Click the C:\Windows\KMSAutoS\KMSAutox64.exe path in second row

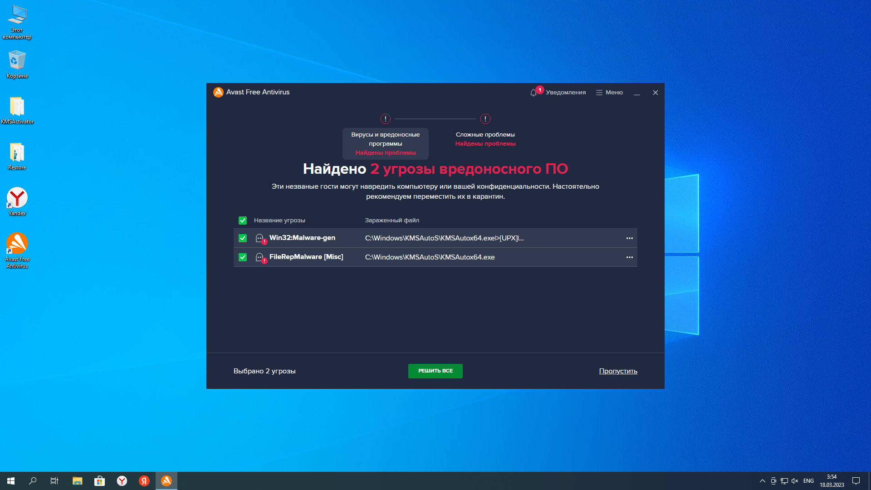pyautogui.click(x=430, y=257)
